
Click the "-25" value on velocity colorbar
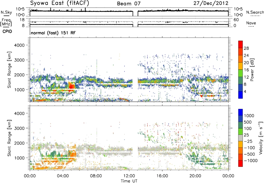point(248,141)
